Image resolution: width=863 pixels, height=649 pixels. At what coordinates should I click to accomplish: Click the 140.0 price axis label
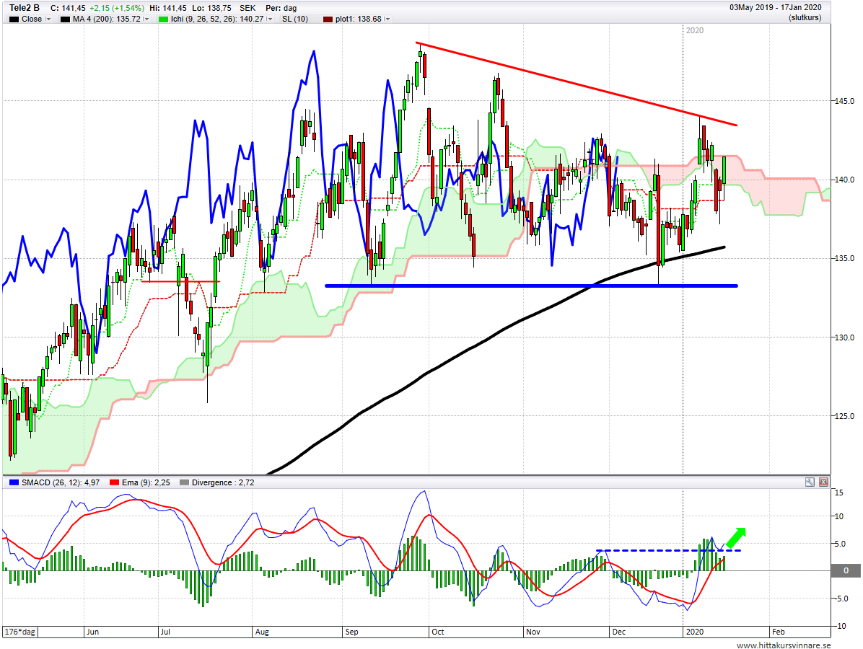(845, 180)
